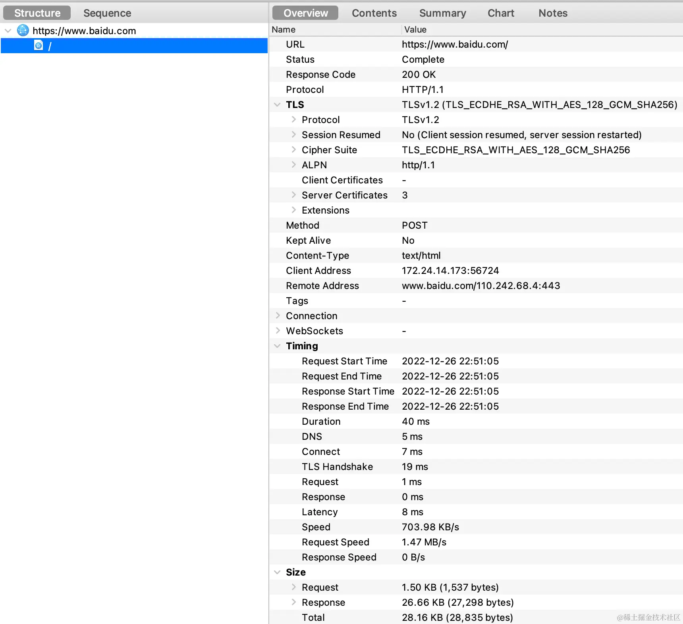
Task: Collapse the Size section
Action: [x=277, y=572]
